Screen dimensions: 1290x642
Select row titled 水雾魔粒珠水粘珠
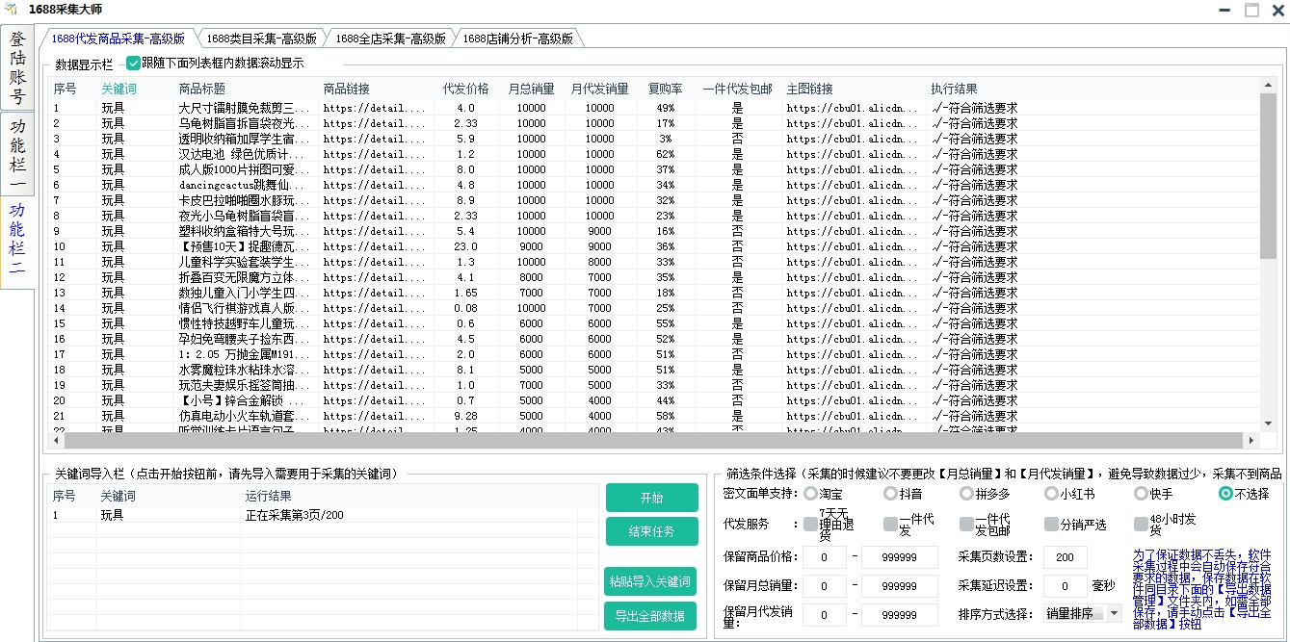654,370
